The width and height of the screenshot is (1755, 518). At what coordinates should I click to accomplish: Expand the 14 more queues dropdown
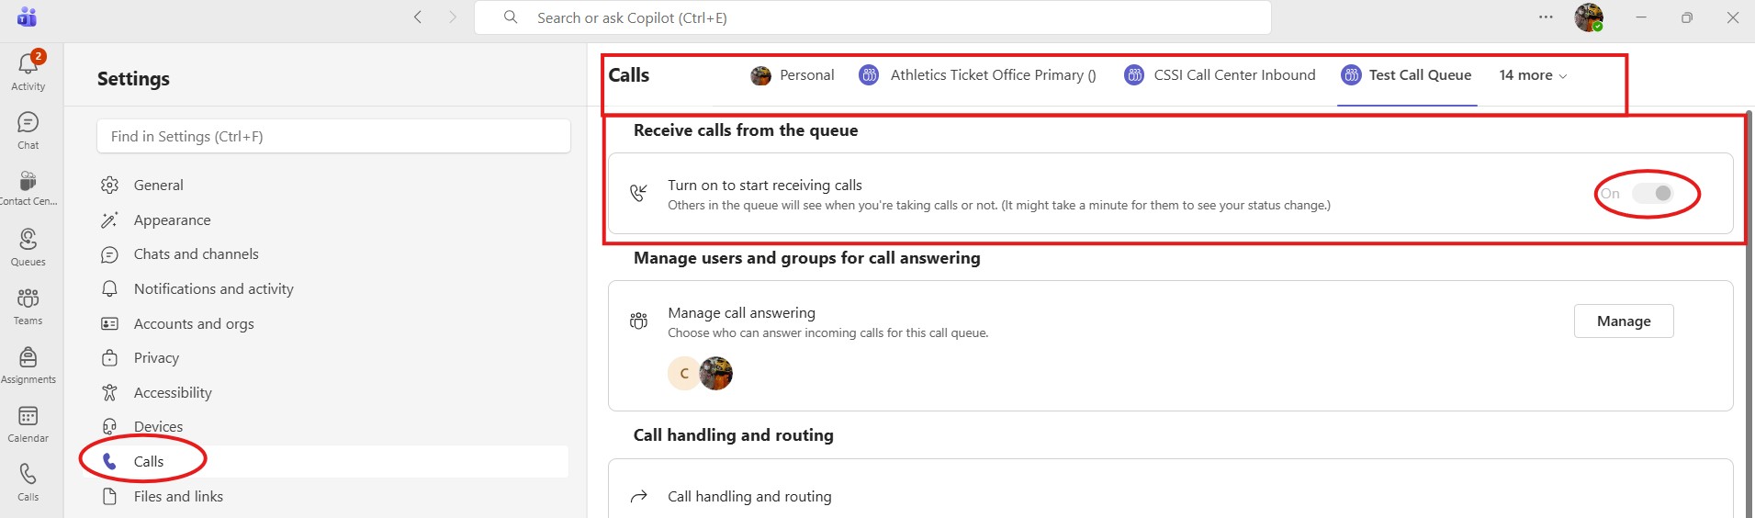click(1533, 75)
